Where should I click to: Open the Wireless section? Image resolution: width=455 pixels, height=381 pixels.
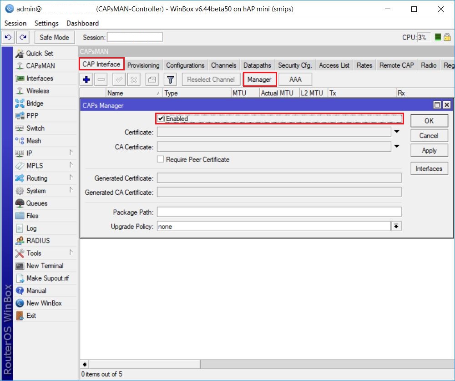[38, 91]
